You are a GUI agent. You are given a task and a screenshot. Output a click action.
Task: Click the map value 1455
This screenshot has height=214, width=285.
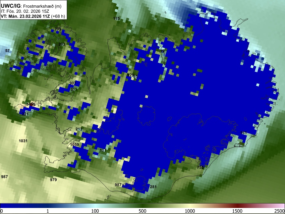pos(31,104)
